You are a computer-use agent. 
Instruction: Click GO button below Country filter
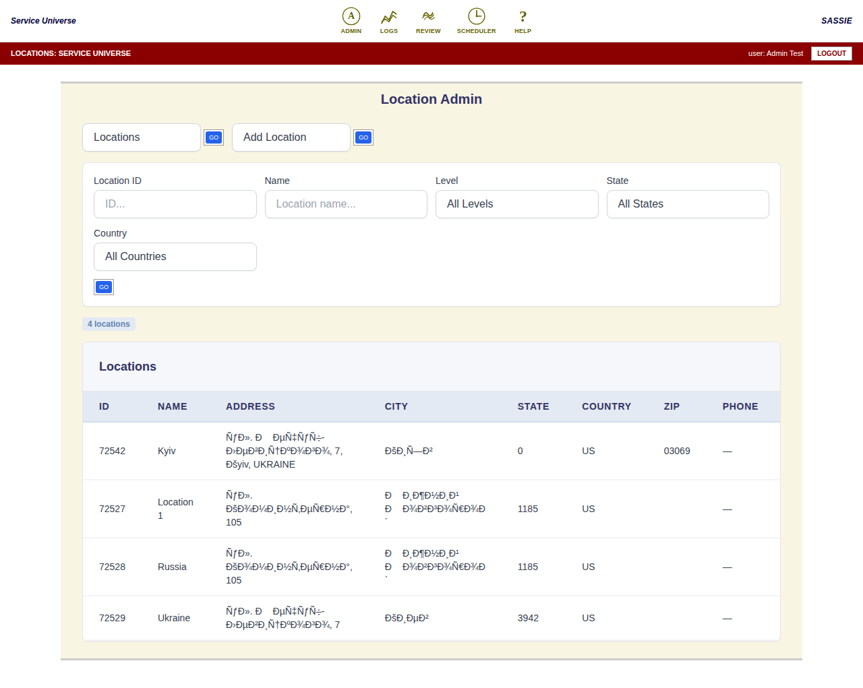point(104,287)
